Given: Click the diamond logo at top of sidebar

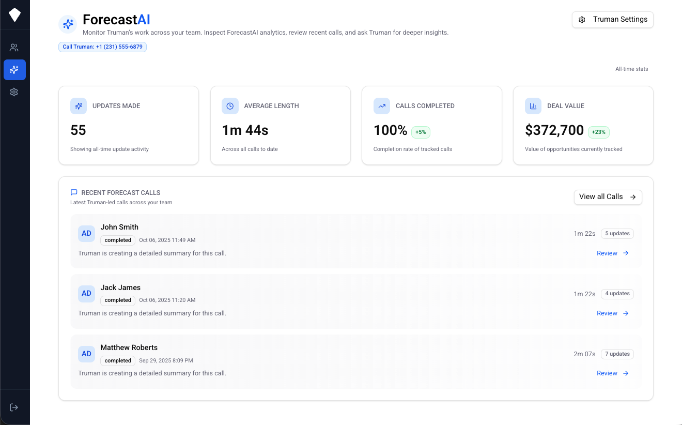Looking at the screenshot, I should (14, 14).
